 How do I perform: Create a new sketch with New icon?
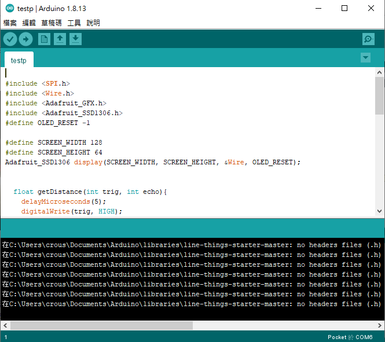44,39
